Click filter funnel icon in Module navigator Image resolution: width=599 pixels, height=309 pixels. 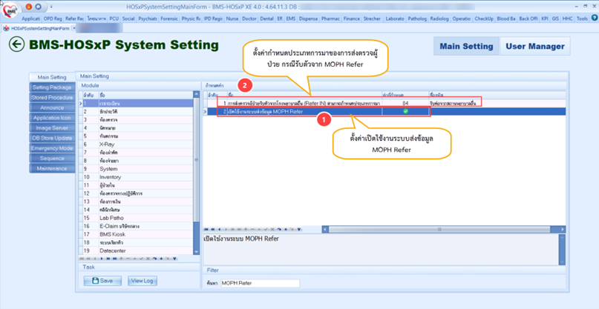(174, 259)
